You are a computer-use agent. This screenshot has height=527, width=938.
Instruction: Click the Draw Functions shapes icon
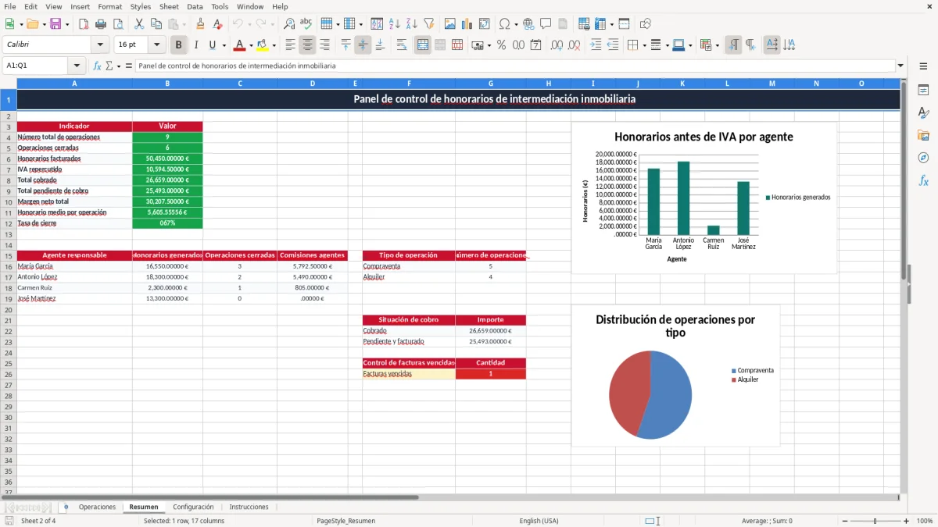646,24
